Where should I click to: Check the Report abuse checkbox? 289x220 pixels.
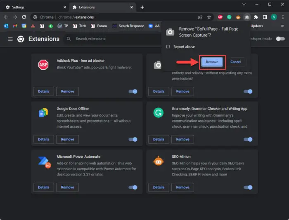[x=168, y=47]
